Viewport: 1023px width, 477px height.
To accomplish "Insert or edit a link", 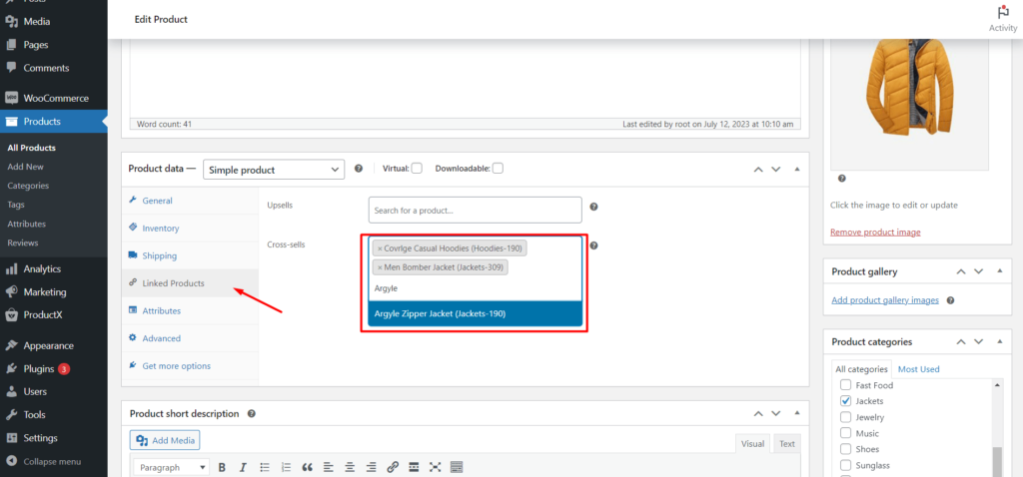I will [x=392, y=467].
